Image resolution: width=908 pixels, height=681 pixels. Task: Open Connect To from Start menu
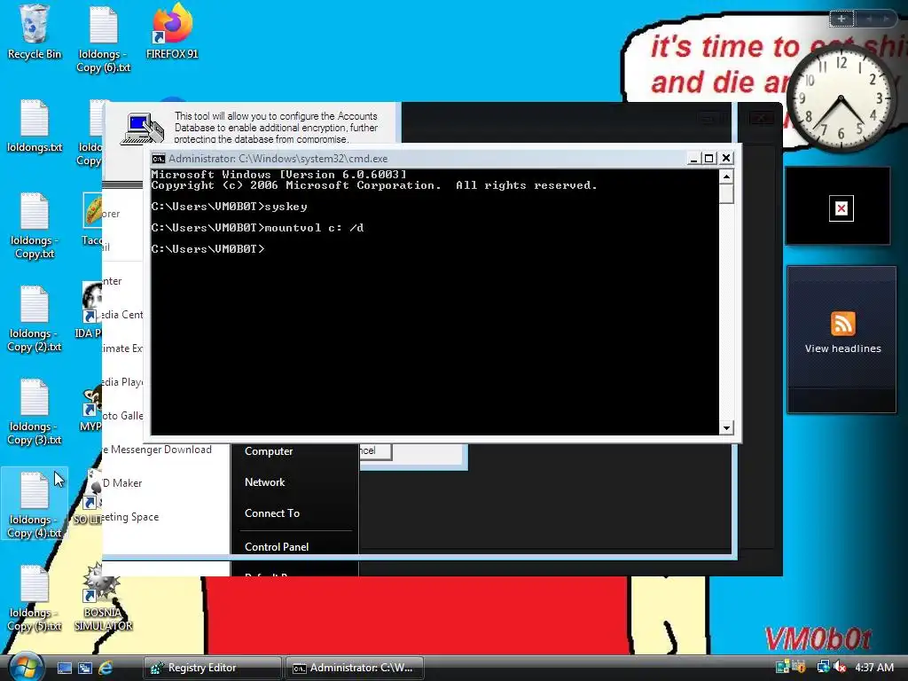[x=272, y=513]
